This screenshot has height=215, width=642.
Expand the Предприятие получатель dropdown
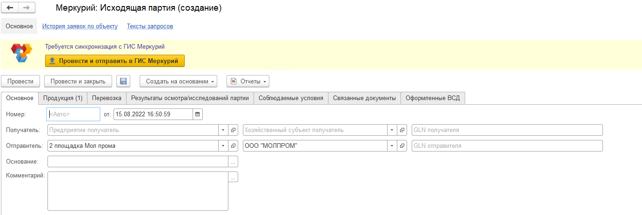223,130
